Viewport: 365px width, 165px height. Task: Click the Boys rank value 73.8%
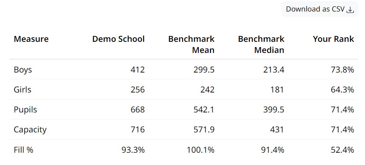coord(342,70)
